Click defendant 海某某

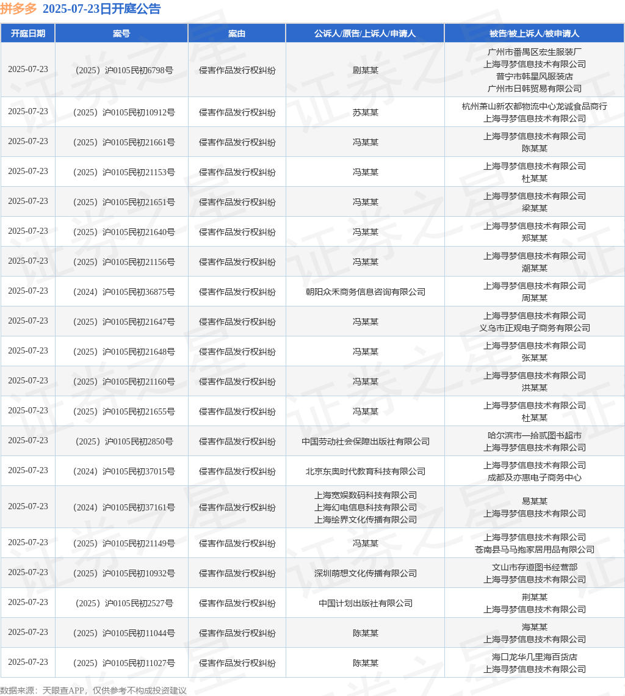click(x=535, y=627)
